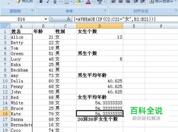178x132 pixels.
Task: Toggle Bold formatting
Action: 41,2
